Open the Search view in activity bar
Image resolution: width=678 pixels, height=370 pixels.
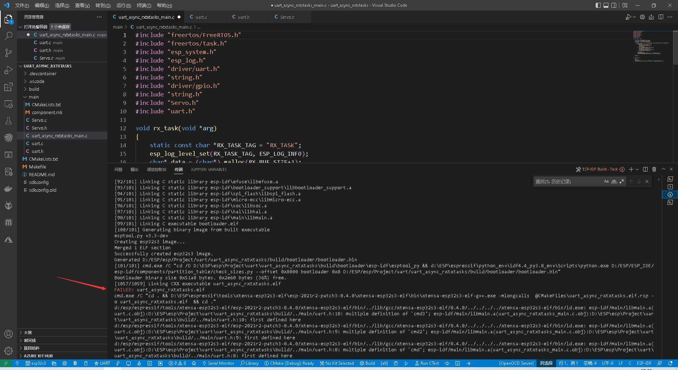(8, 36)
